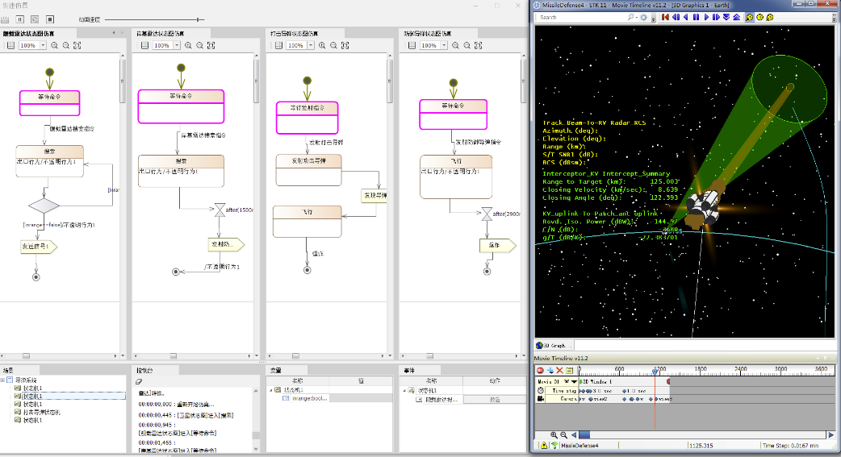Reset STK animation to start
The image size is (841, 457).
(x=667, y=17)
